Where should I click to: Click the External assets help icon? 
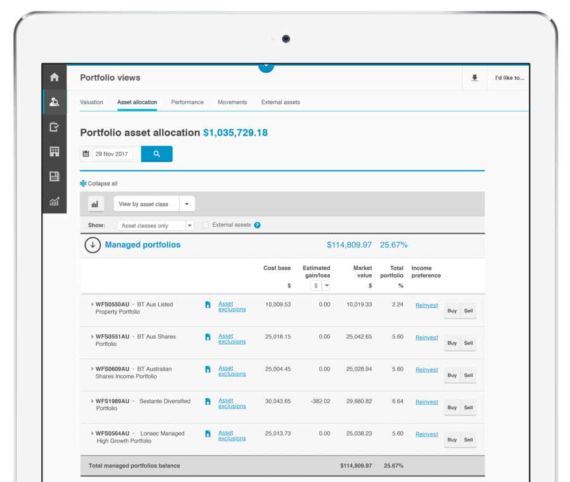point(258,225)
